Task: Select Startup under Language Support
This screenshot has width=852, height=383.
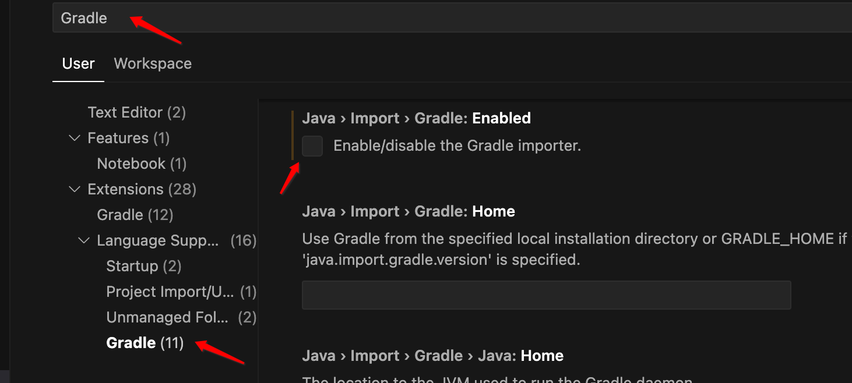Action: (144, 266)
